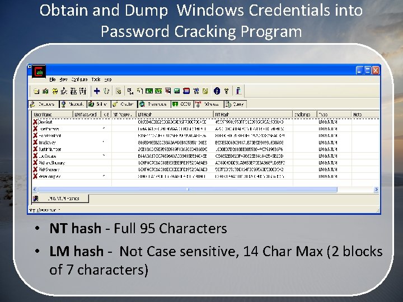
Task: Click the red and white toolbar icon
Action: click(168, 91)
